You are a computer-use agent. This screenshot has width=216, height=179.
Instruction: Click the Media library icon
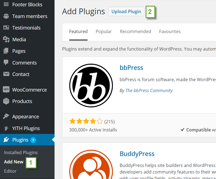[6, 39]
